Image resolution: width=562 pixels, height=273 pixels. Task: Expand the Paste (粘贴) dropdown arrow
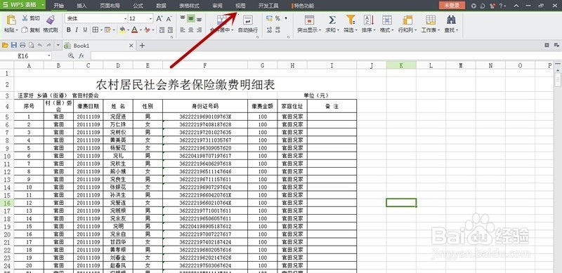click(x=16, y=30)
